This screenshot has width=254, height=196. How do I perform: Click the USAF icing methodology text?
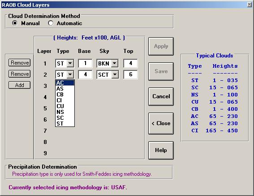click(x=68, y=187)
